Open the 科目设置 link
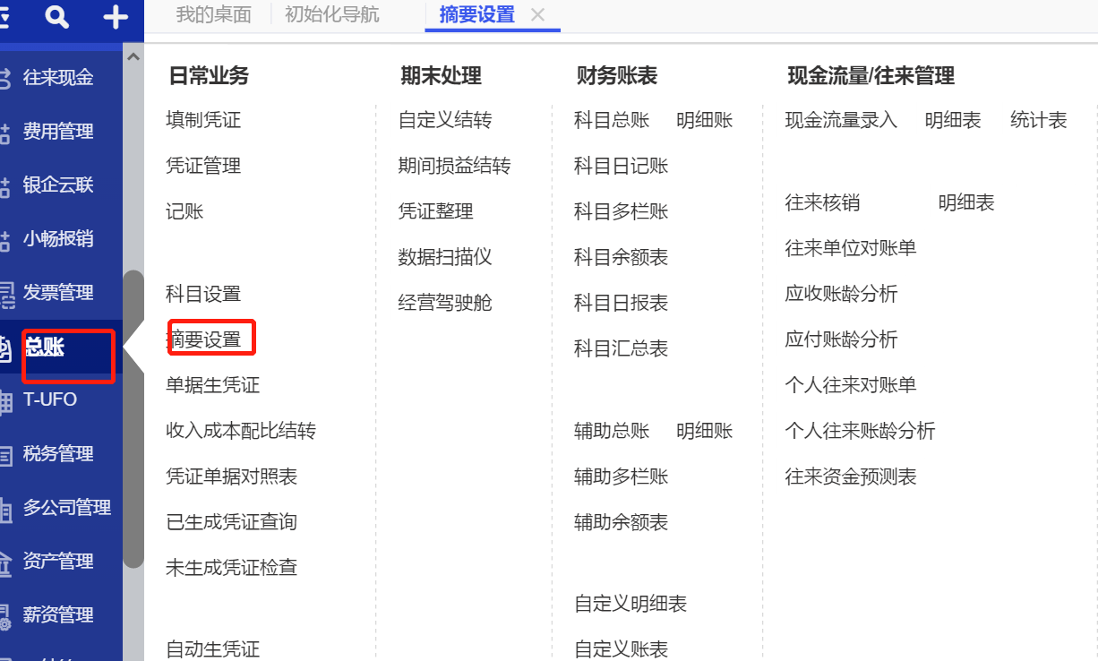 (203, 294)
